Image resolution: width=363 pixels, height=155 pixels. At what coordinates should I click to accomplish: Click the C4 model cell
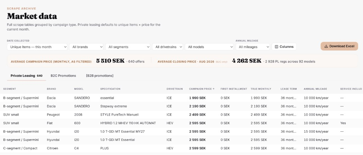click(x=77, y=148)
